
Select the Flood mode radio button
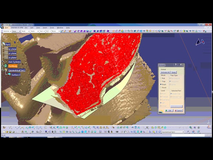coord(161,87)
